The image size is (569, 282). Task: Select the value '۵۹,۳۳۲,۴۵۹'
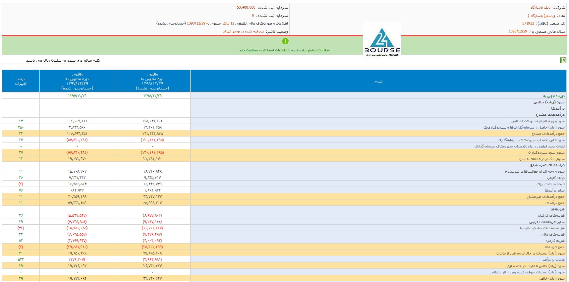pos(77,203)
